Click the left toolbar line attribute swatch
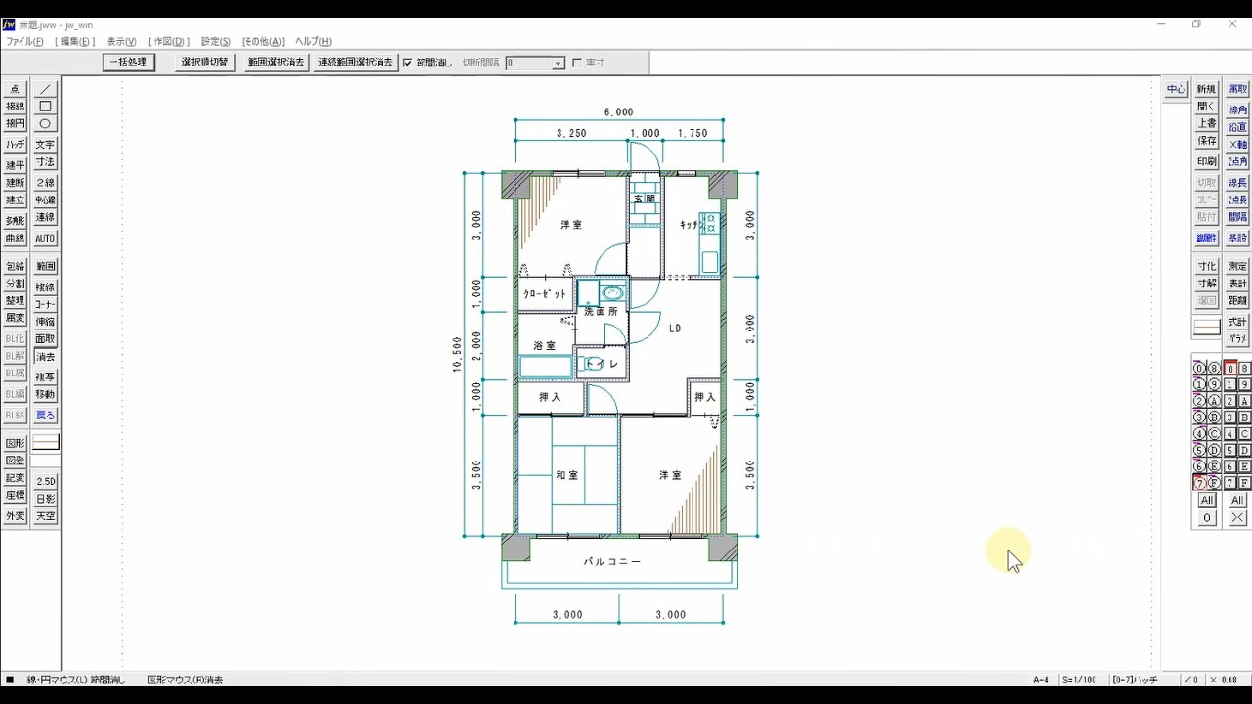This screenshot has height=704, width=1252. point(45,444)
